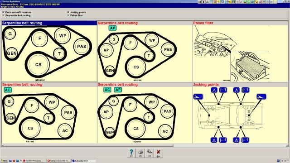Viewport: 290px width, 163px height.
Task: Click the right-side trolley jack icon in Jacking points
Action: (x=261, y=96)
